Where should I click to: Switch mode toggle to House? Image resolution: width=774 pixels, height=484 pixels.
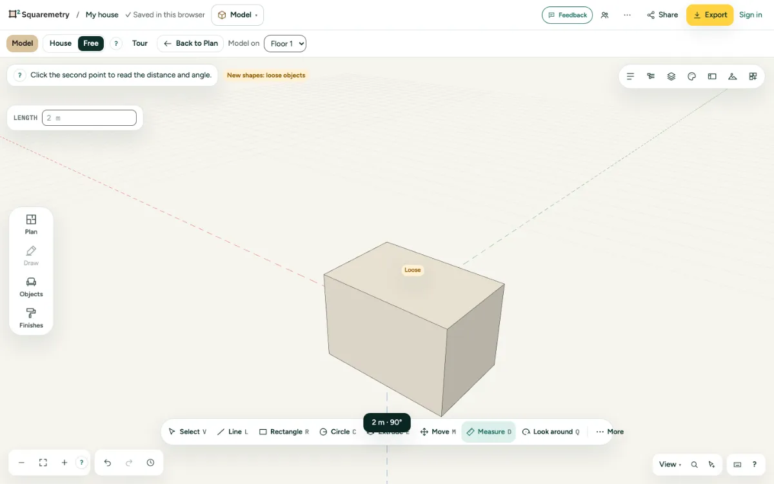[61, 43]
